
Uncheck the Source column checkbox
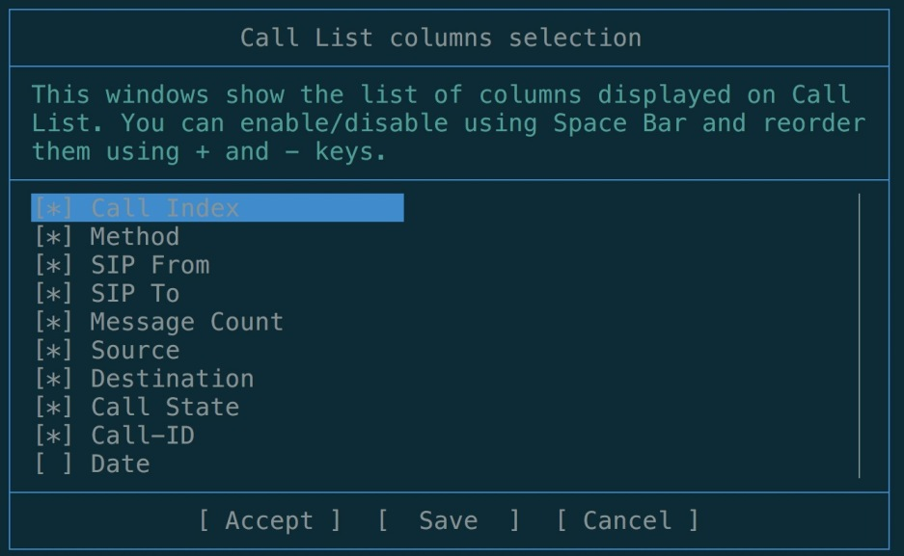coord(53,351)
